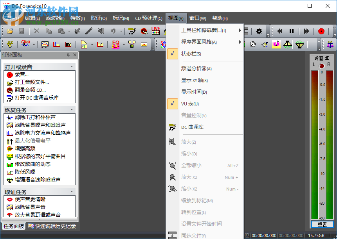The height and width of the screenshot is (239, 337).
Task: Open the 编辑 menu
Action: (x=32, y=18)
